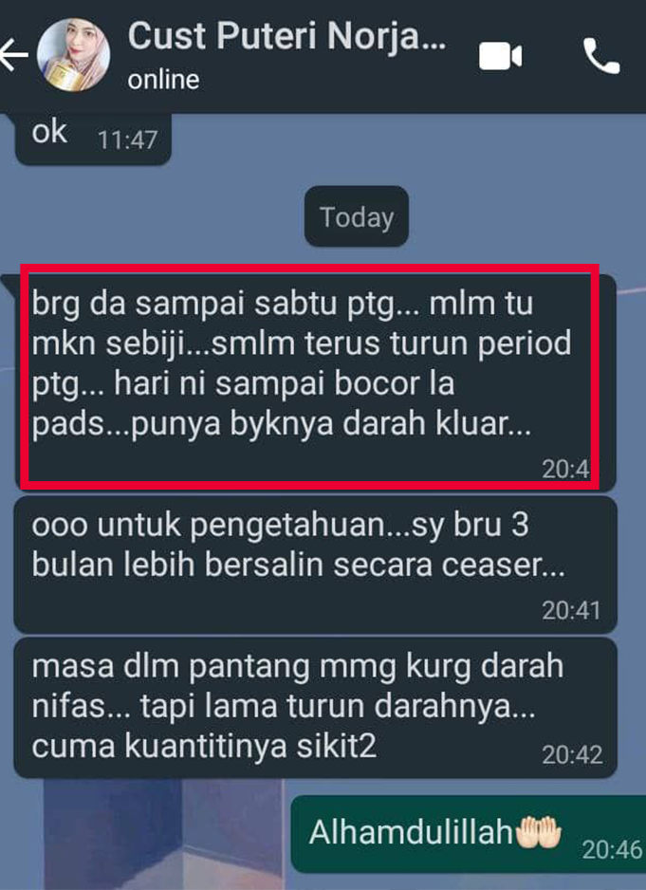Start a video call with the camera icon
The width and height of the screenshot is (646, 890).
click(500, 56)
